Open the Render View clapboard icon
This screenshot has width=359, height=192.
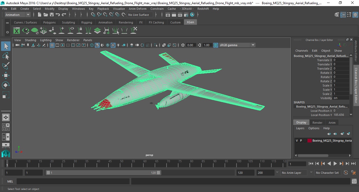[x=168, y=15]
